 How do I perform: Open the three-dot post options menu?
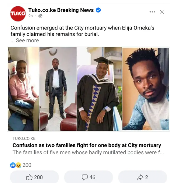pyautogui.click(x=152, y=12)
